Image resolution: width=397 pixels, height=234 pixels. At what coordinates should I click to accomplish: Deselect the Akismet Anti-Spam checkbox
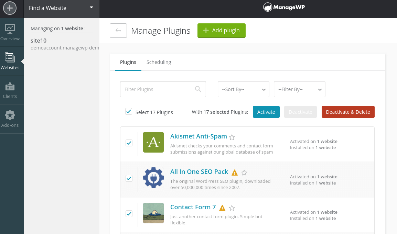click(x=129, y=143)
